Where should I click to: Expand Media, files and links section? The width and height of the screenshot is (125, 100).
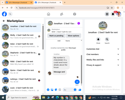(103, 60)
